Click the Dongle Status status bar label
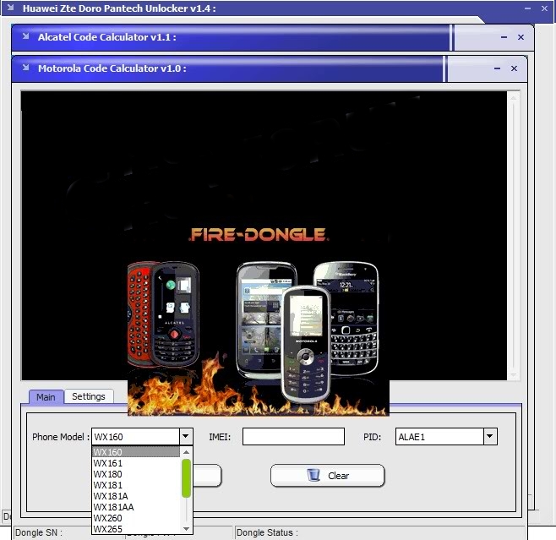Image resolution: width=556 pixels, height=540 pixels. tap(267, 532)
